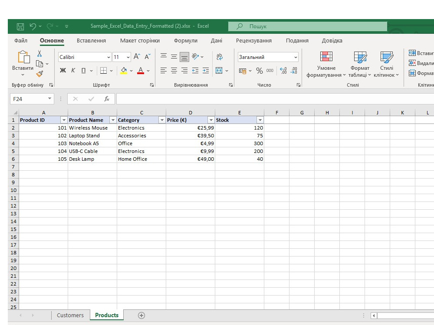The image size is (434, 325).
Task: Click the Save icon in title bar
Action: click(x=20, y=26)
